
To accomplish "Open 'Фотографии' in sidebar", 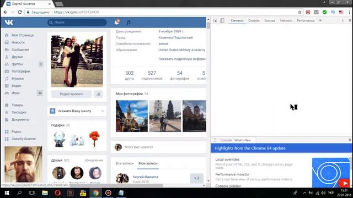I will pos(21,71).
